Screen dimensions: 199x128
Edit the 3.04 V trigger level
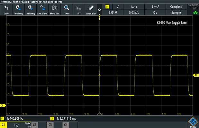[x=113, y=13]
